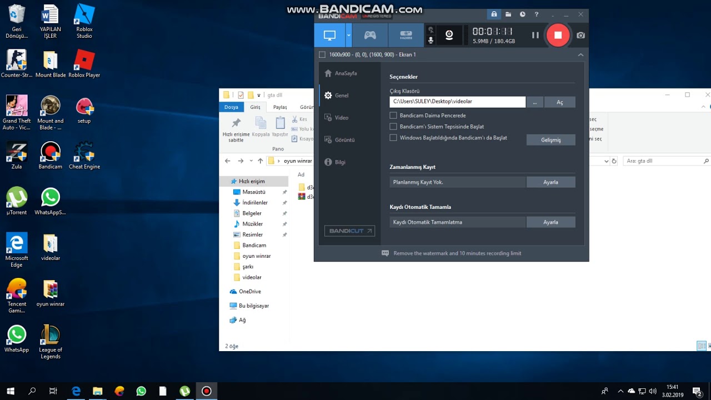Select Cheat Engine desktop icon
The width and height of the screenshot is (711, 400).
point(84,156)
